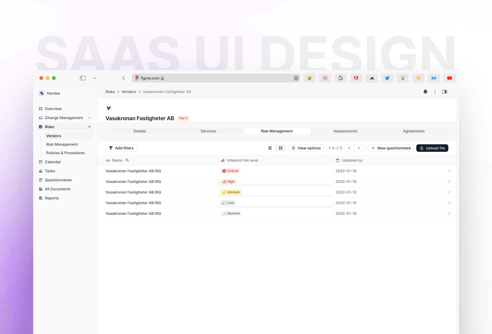Open the YouTube bookmark icon

[x=449, y=78]
